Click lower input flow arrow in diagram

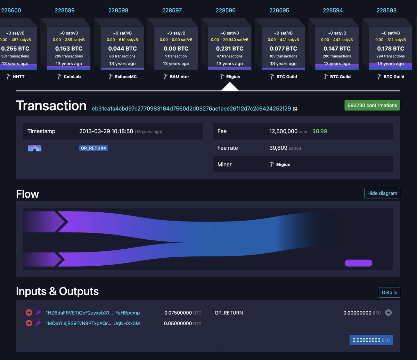coord(44,259)
